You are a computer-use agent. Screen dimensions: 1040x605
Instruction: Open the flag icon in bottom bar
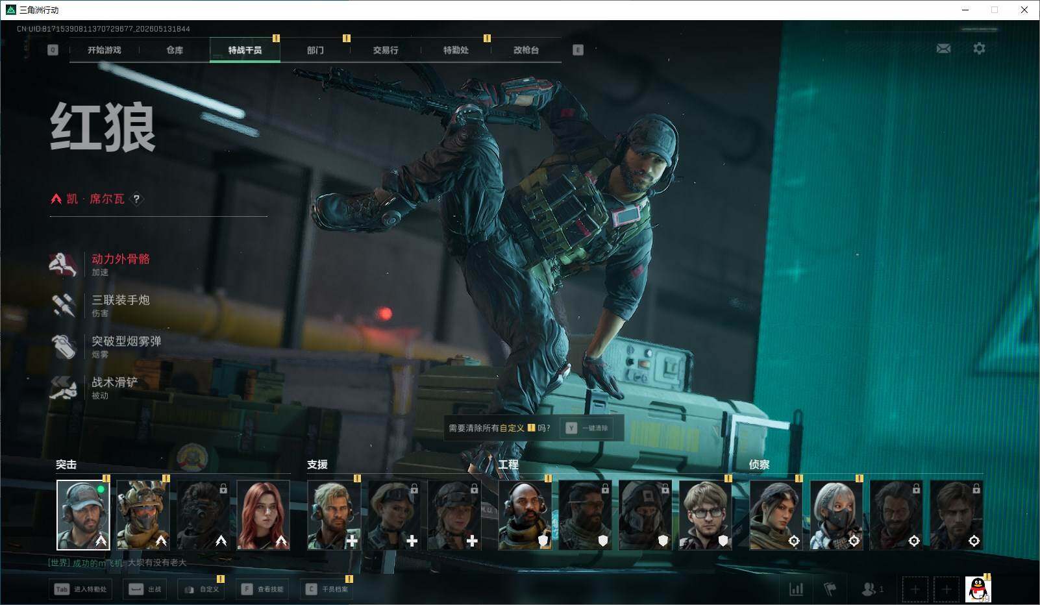coord(830,589)
